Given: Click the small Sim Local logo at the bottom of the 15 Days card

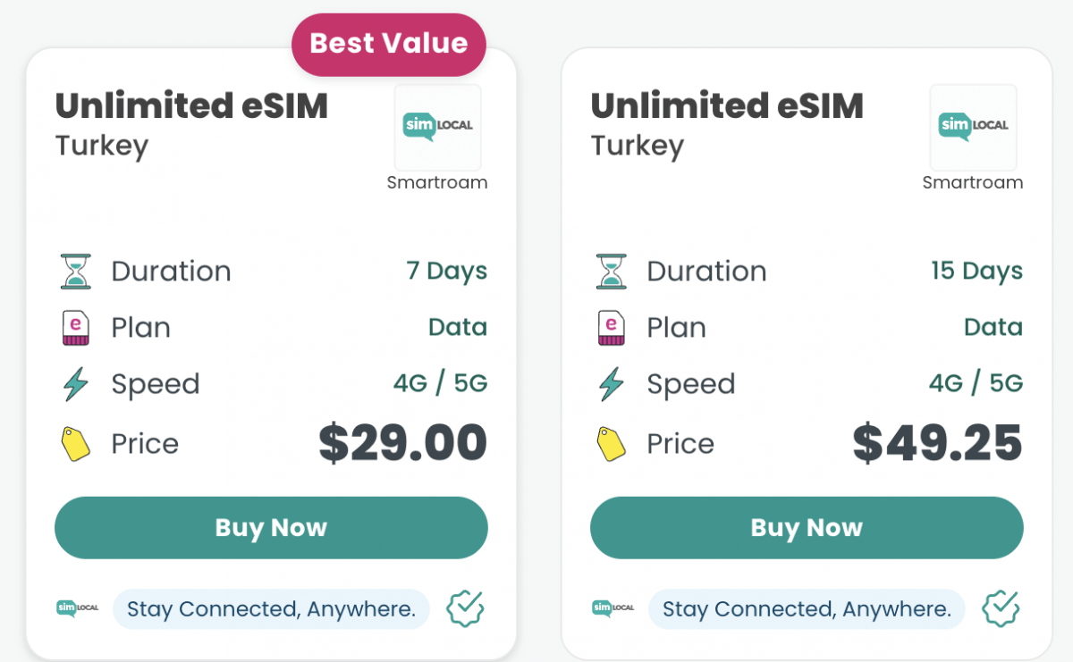Looking at the screenshot, I should pos(613,608).
